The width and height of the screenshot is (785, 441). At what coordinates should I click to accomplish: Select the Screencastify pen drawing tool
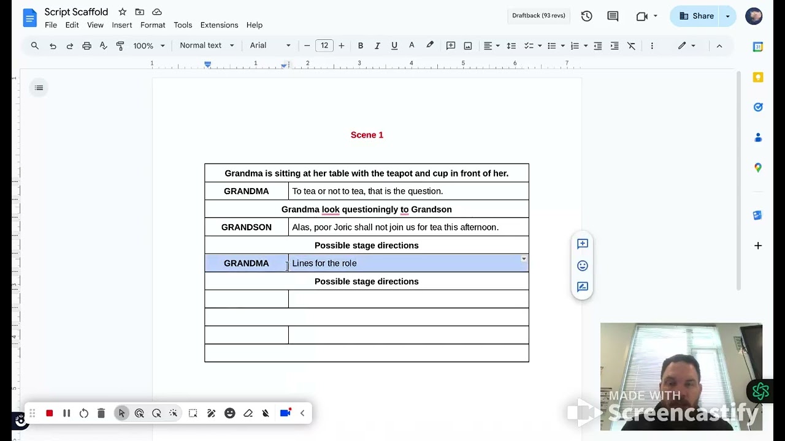click(x=211, y=413)
